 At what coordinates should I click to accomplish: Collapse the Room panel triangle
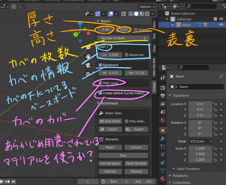pos(98,21)
